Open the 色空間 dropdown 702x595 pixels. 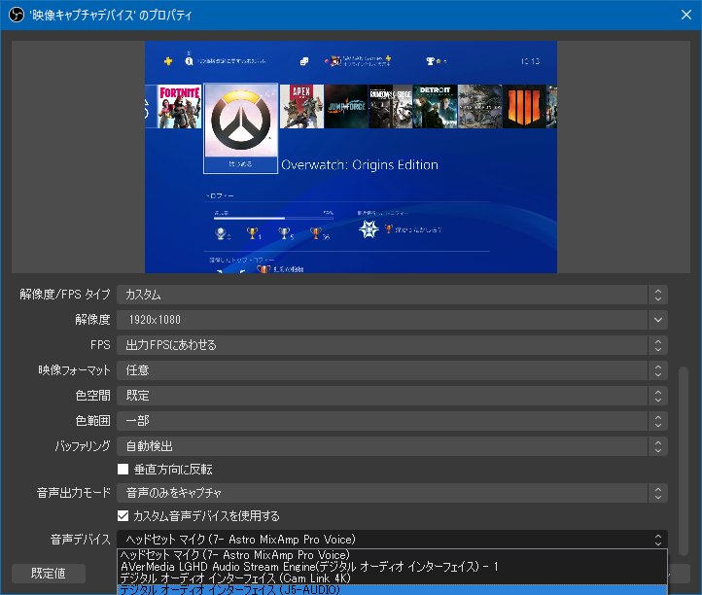[392, 396]
